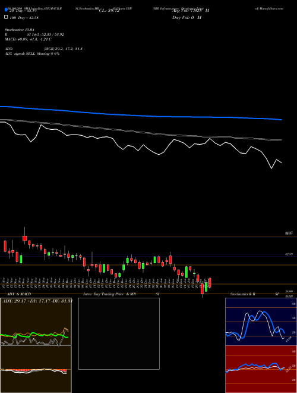This screenshot has height=393, width=297.
Task: Click the '(MGR) 29.2, 17.2, 31.3' ADX values
Action: tap(63, 49)
